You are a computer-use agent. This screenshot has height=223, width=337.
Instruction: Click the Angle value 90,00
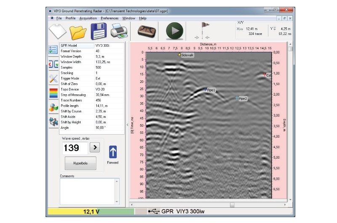click(101, 128)
